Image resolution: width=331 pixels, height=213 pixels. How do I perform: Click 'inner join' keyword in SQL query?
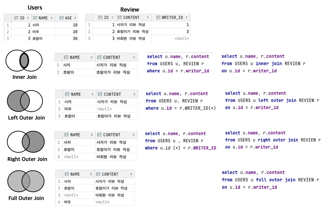(269, 63)
